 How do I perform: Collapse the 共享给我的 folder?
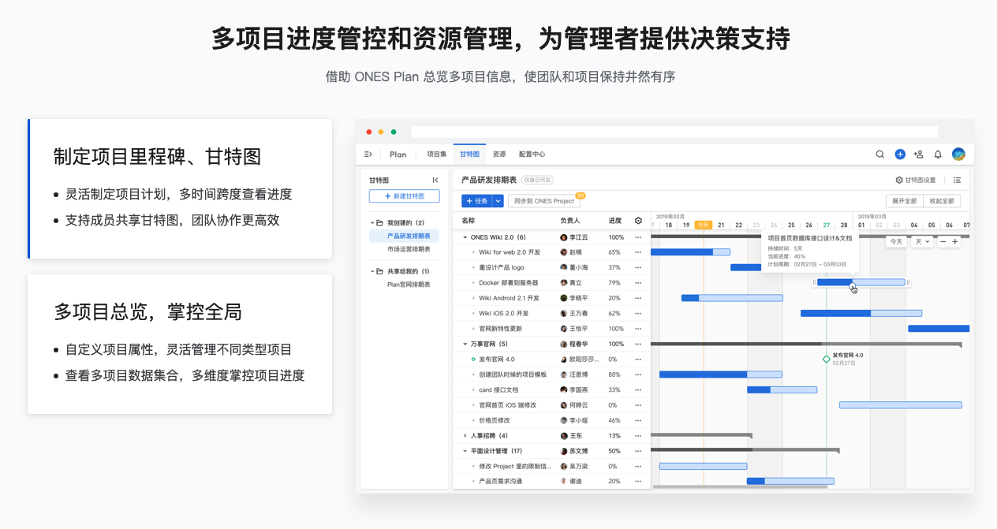[x=372, y=271]
